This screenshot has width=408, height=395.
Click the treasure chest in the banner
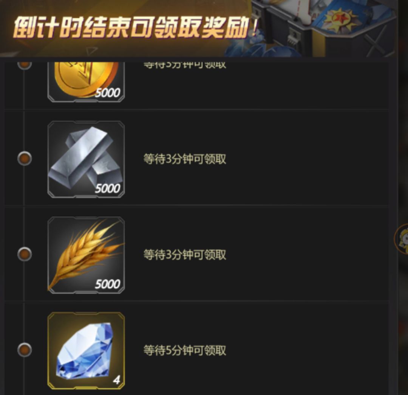[x=323, y=27]
